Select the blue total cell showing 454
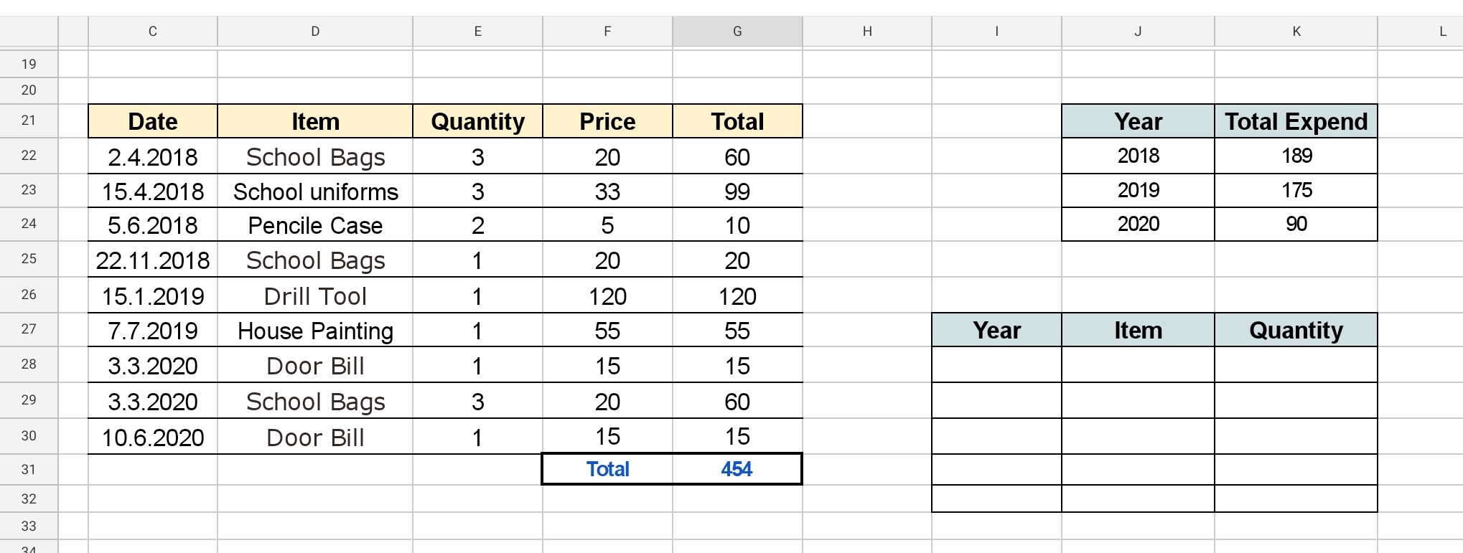The width and height of the screenshot is (1463, 553). coord(737,469)
